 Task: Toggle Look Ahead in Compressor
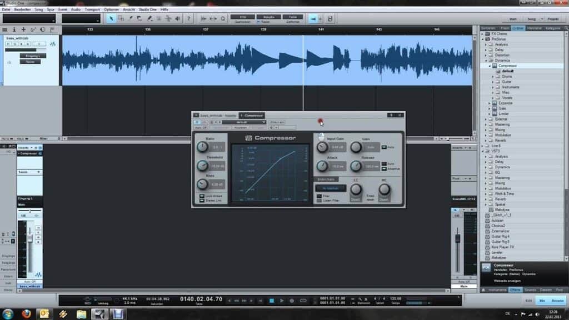(x=202, y=196)
